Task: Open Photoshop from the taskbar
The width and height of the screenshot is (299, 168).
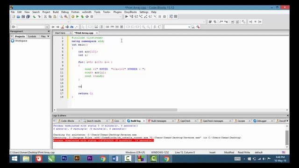Action: pyautogui.click(x=64, y=159)
